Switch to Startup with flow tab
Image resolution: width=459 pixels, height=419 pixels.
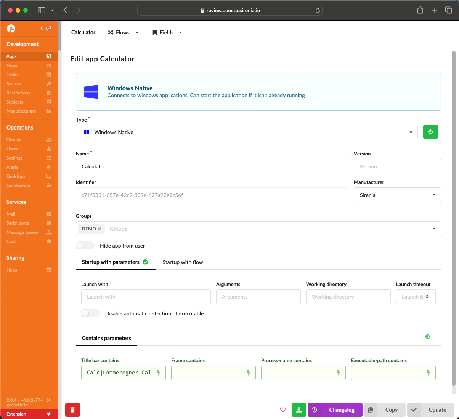[183, 262]
